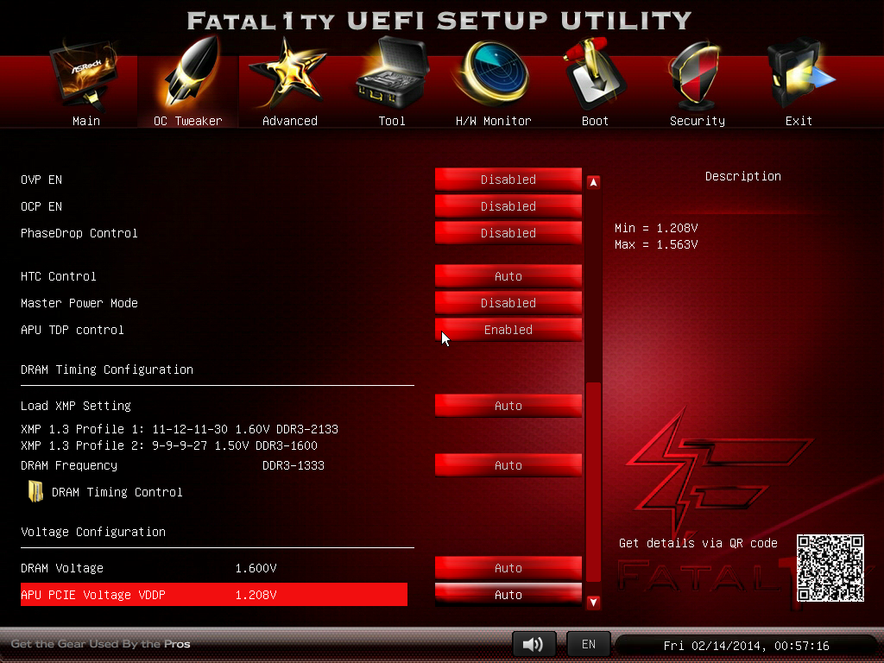Click the EN language button
Viewport: 884px width, 663px height.
(589, 644)
